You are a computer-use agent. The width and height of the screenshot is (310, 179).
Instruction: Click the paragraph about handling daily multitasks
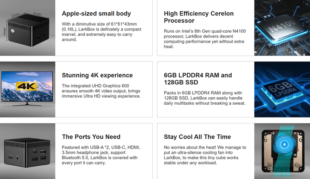pos(205,98)
